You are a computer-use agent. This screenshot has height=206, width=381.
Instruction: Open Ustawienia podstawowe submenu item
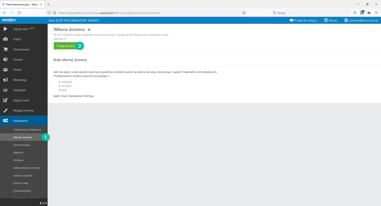tap(27, 130)
